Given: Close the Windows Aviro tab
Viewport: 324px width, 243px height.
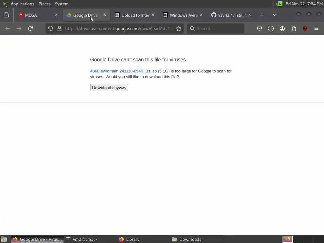Looking at the screenshot, I should 201,15.
